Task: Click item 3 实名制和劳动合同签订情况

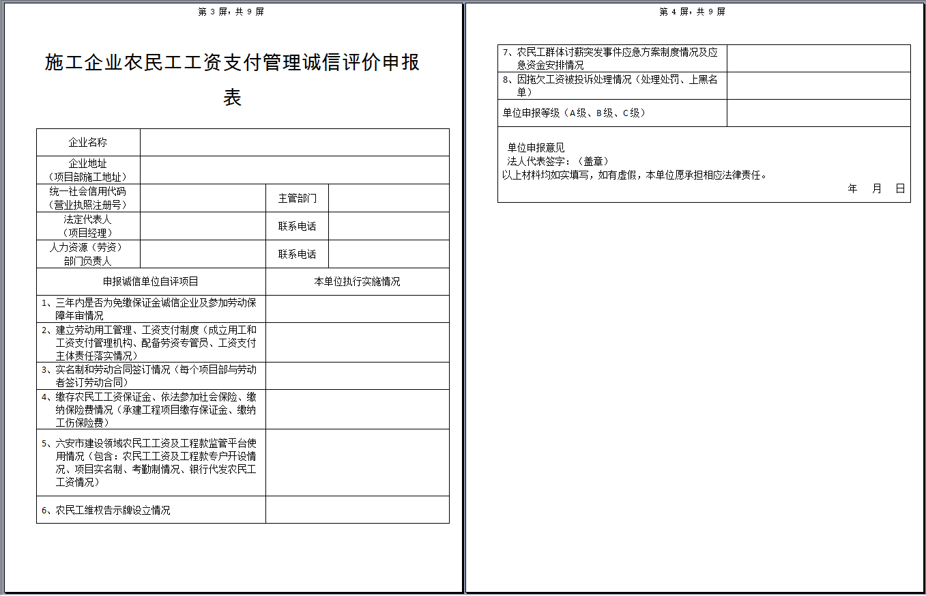Action: pyautogui.click(x=151, y=376)
